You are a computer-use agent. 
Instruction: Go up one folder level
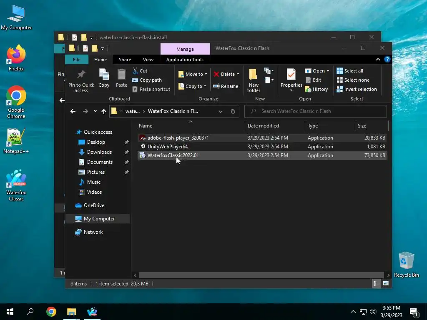104,111
